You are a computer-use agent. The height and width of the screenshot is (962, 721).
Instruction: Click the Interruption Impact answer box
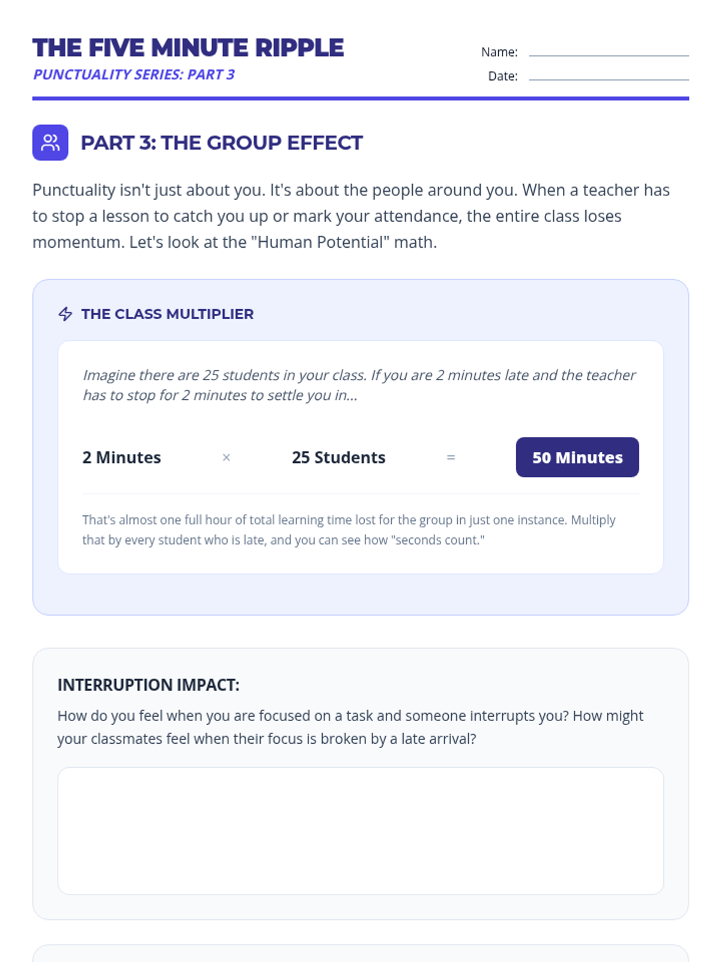click(360, 830)
